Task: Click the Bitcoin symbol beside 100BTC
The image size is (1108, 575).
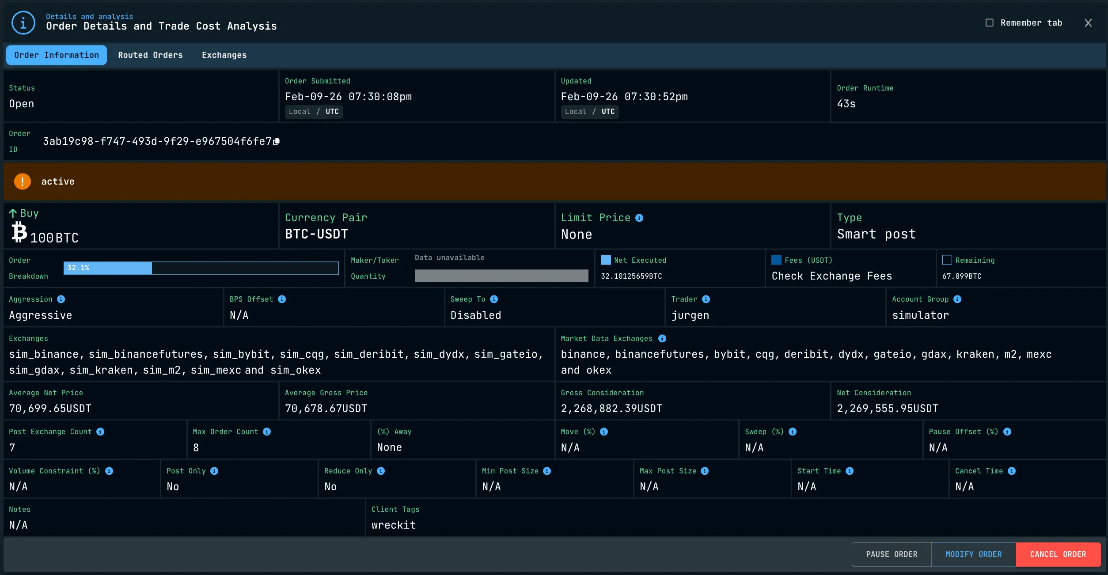Action: (19, 232)
